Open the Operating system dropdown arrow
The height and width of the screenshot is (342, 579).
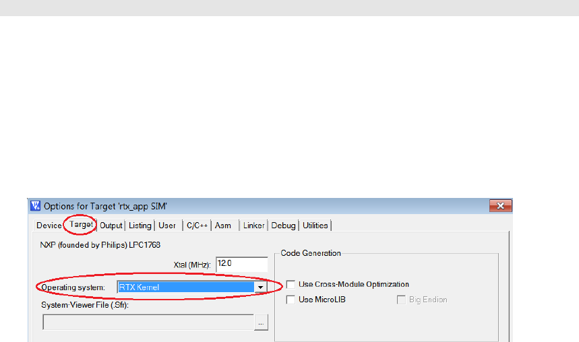[x=261, y=287]
